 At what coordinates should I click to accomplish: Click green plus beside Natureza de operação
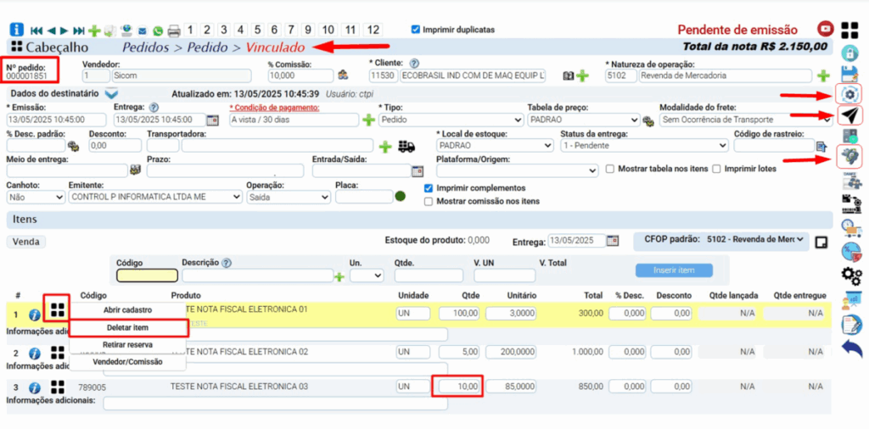pyautogui.click(x=823, y=75)
